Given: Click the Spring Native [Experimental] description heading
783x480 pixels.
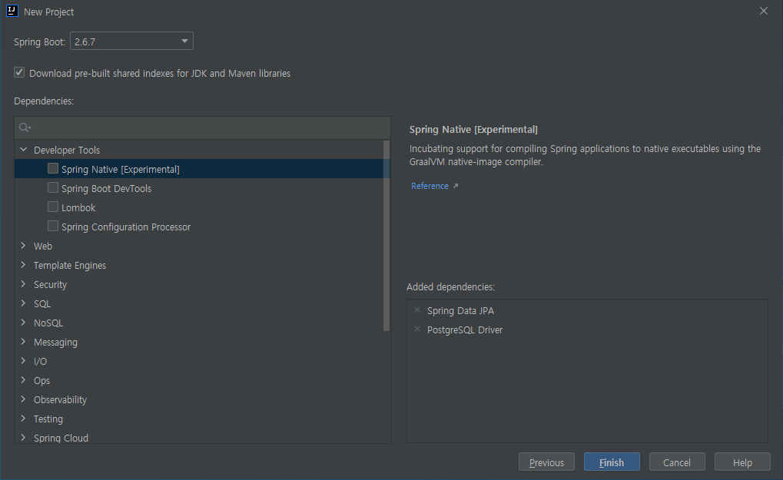Looking at the screenshot, I should pos(473,130).
